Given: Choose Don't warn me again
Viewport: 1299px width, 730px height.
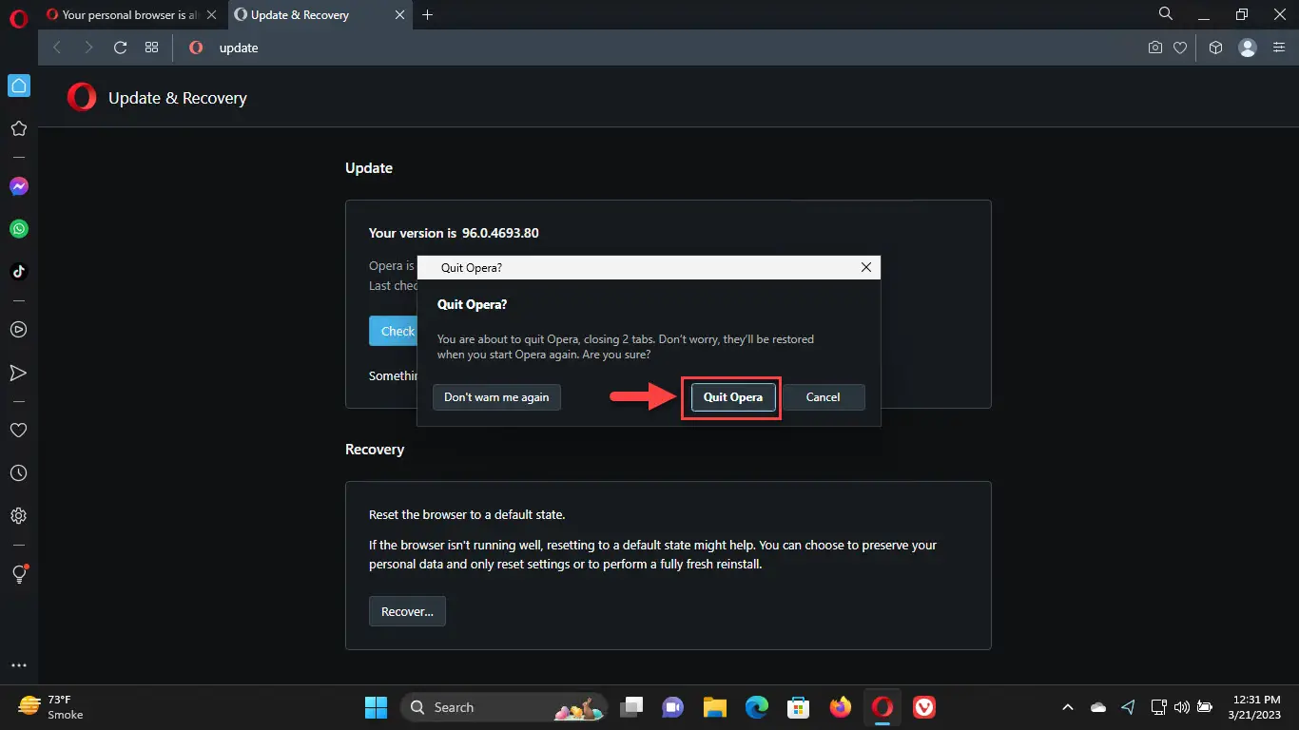Looking at the screenshot, I should pyautogui.click(x=496, y=397).
